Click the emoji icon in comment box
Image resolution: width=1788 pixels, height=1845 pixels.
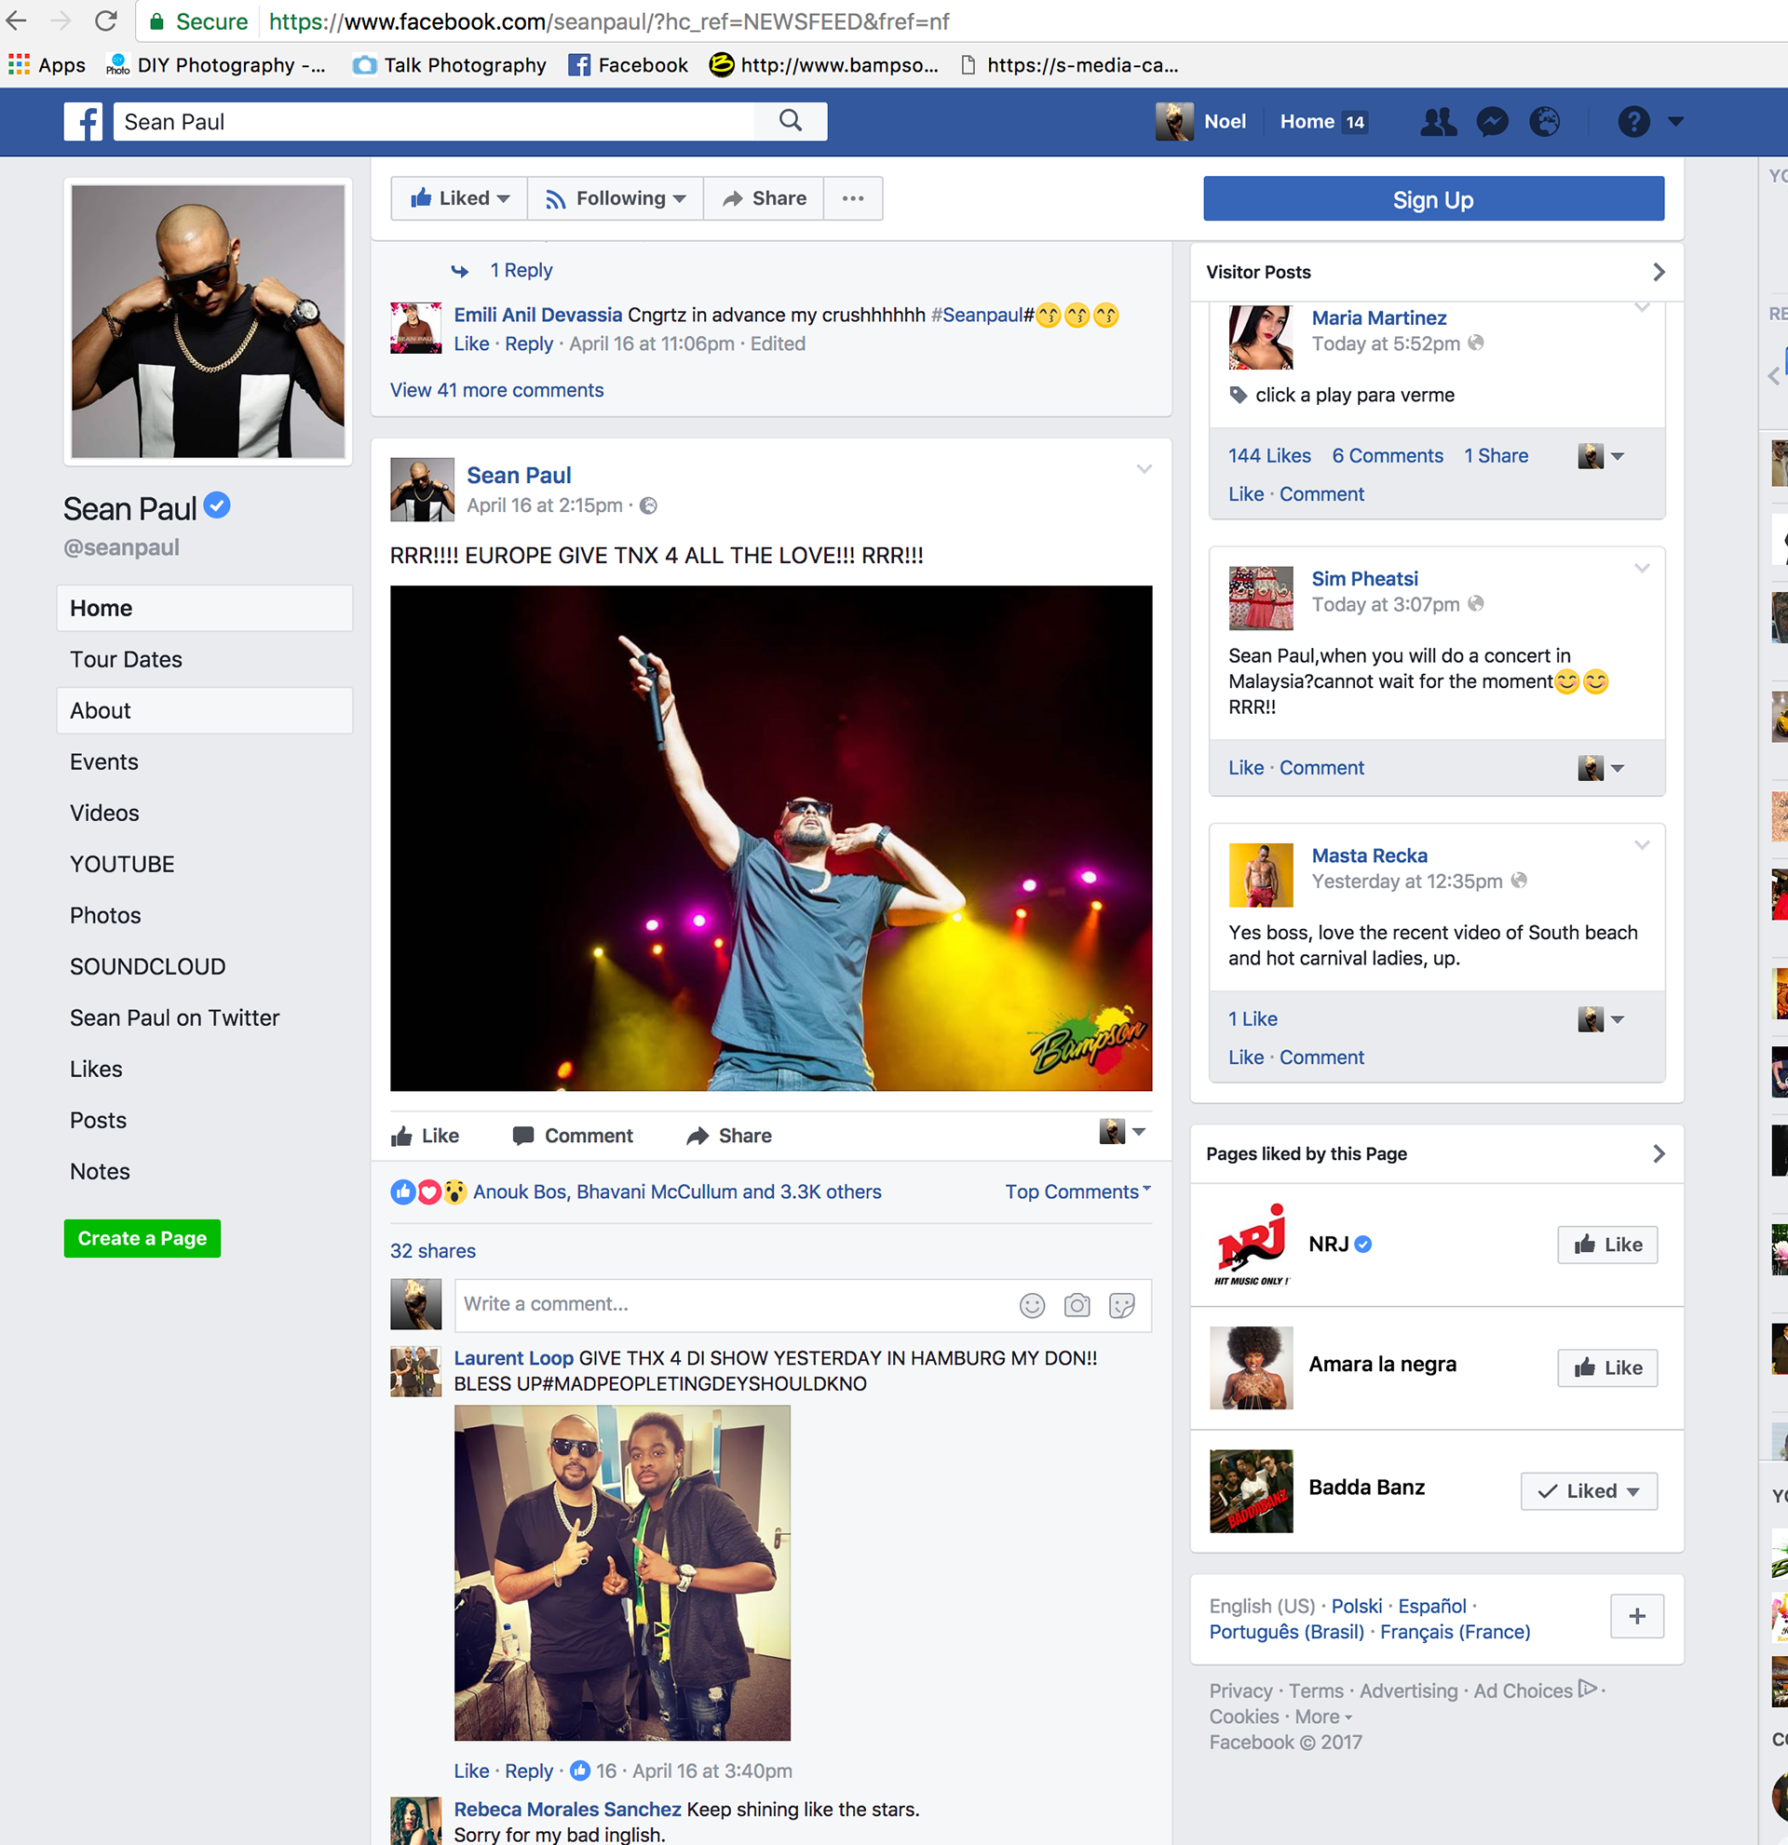point(1032,1305)
